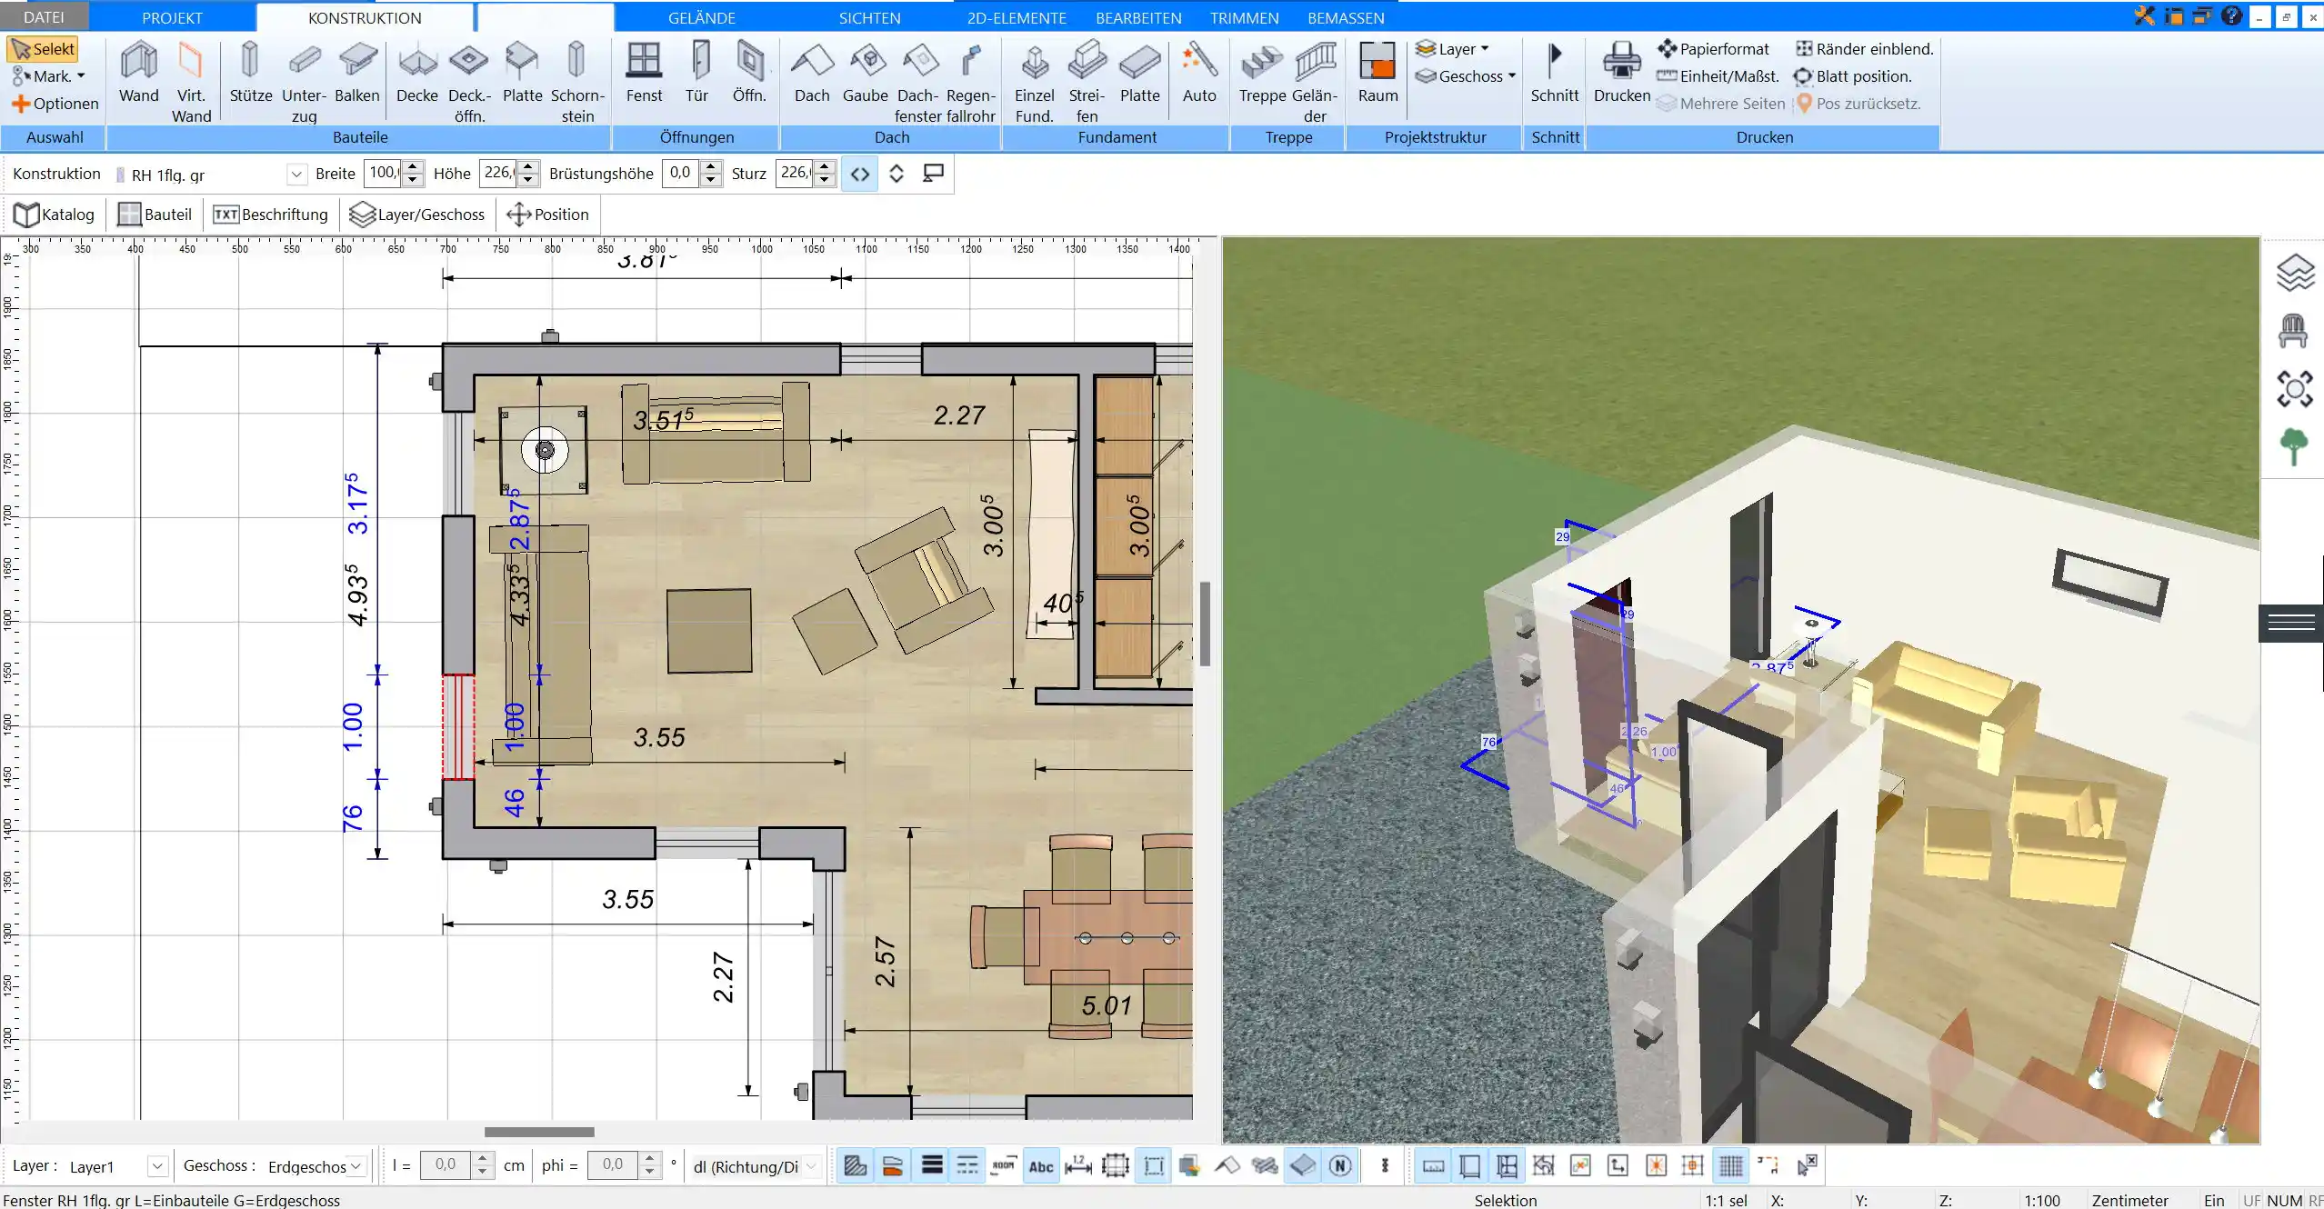Toggle the Abc text labels display
The image size is (2324, 1209).
(x=1041, y=1166)
